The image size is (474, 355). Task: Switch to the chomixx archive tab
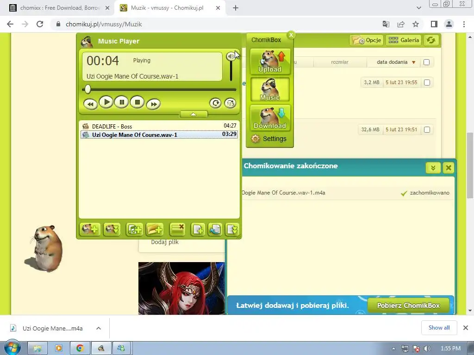(x=60, y=8)
